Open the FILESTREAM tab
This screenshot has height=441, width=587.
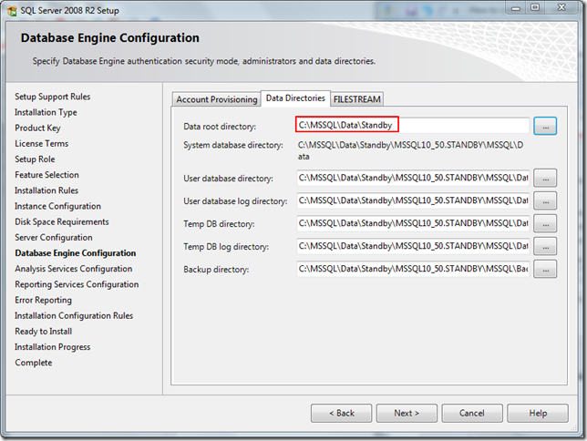[356, 99]
